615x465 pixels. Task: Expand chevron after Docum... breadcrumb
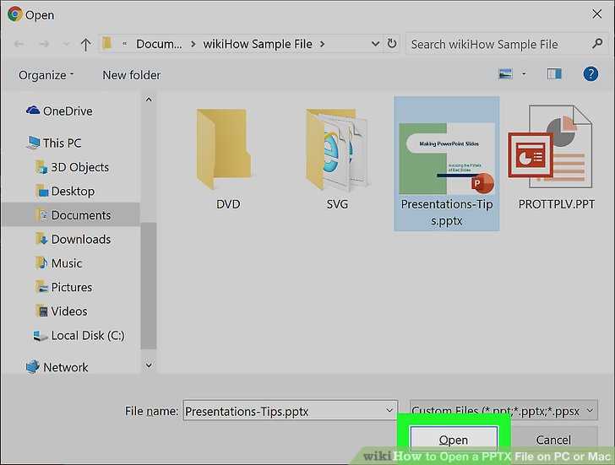(x=193, y=44)
